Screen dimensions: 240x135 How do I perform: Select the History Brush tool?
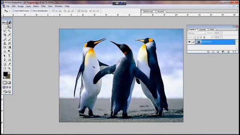pyautogui.click(x=9, y=43)
